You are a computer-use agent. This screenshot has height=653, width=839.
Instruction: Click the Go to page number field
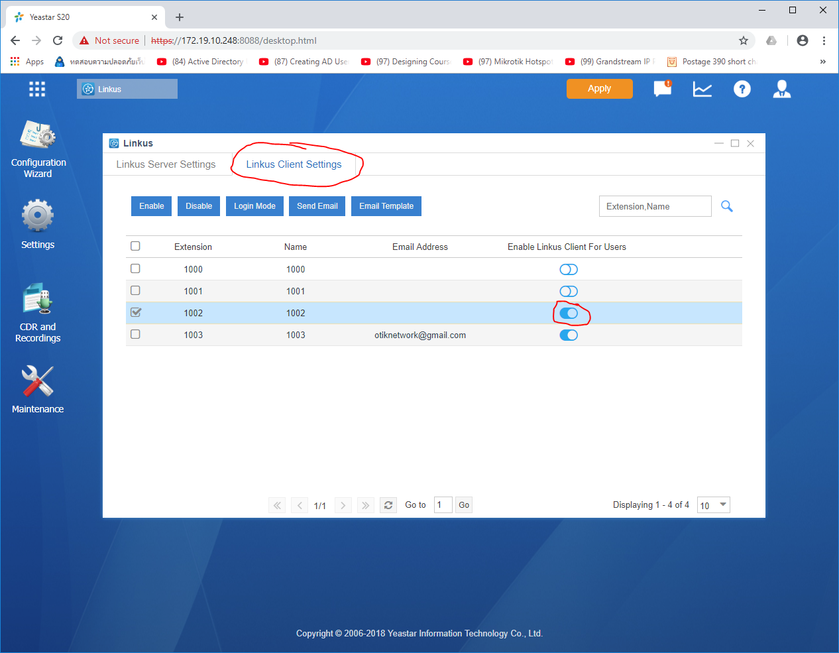(443, 505)
